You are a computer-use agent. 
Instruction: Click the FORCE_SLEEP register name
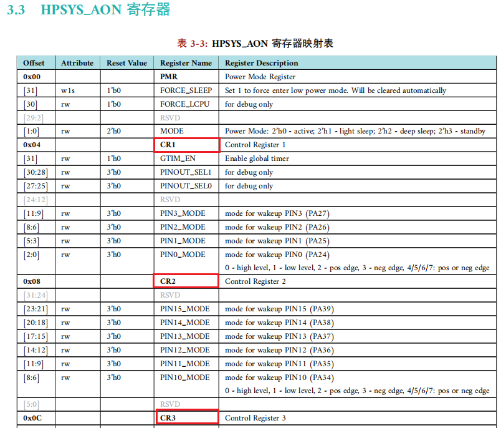tap(186, 90)
